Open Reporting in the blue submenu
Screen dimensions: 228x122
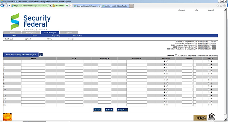coord(56,36)
